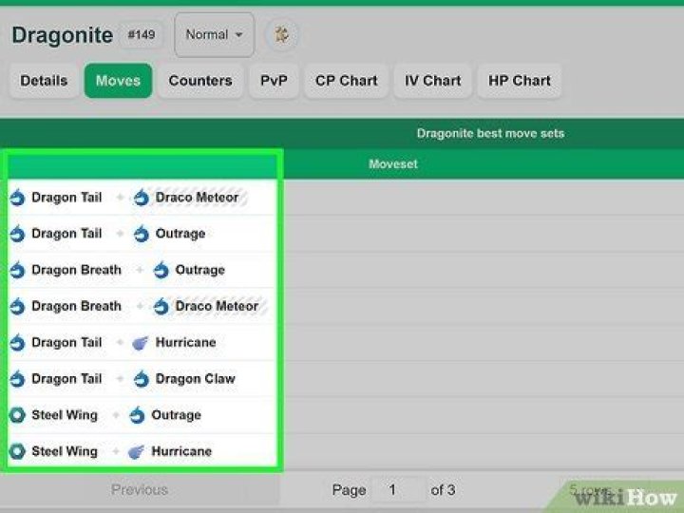Open the HP Chart tab
Screen dimensions: 684x513
click(519, 81)
